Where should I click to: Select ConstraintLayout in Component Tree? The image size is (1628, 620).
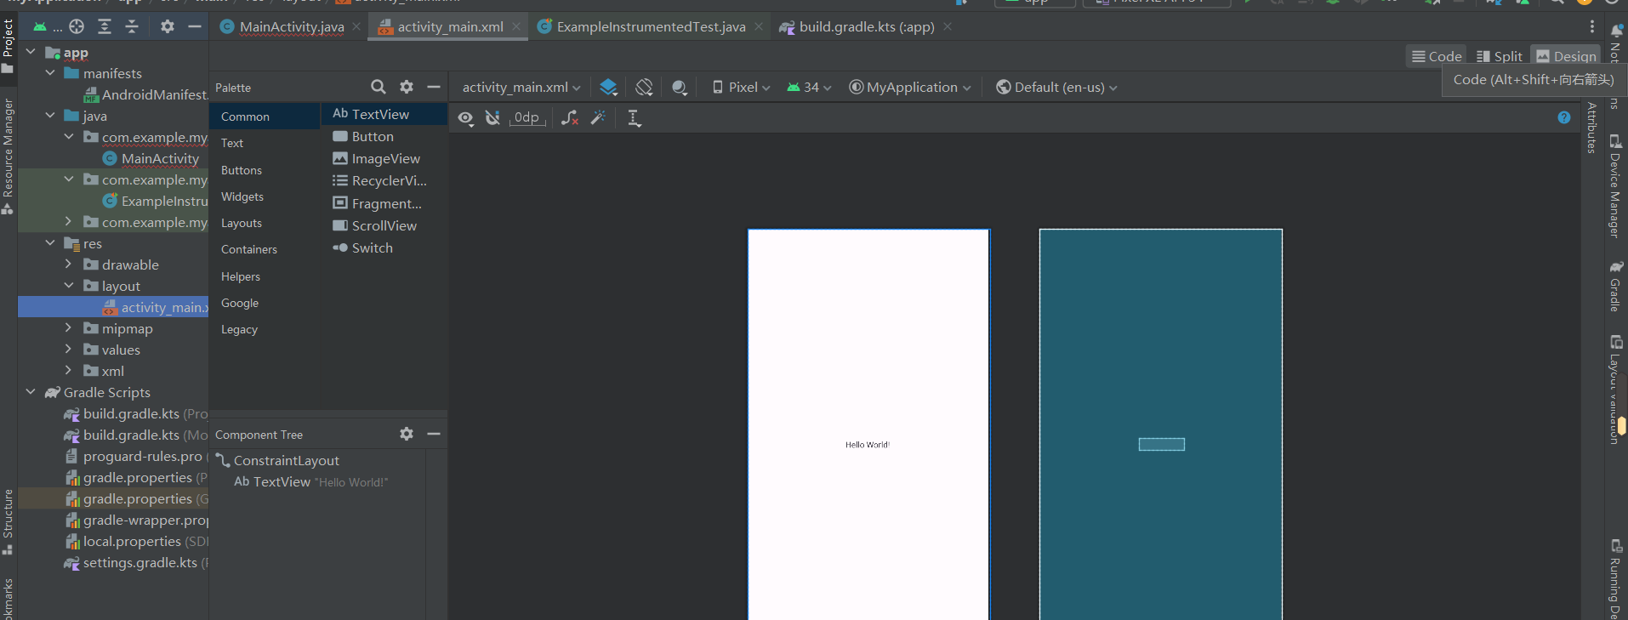click(x=277, y=460)
